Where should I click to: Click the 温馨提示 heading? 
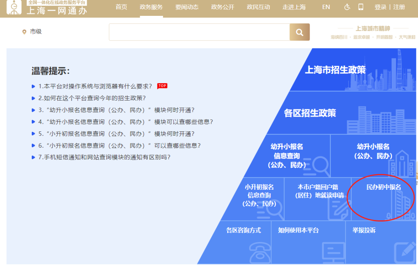pyautogui.click(x=51, y=71)
